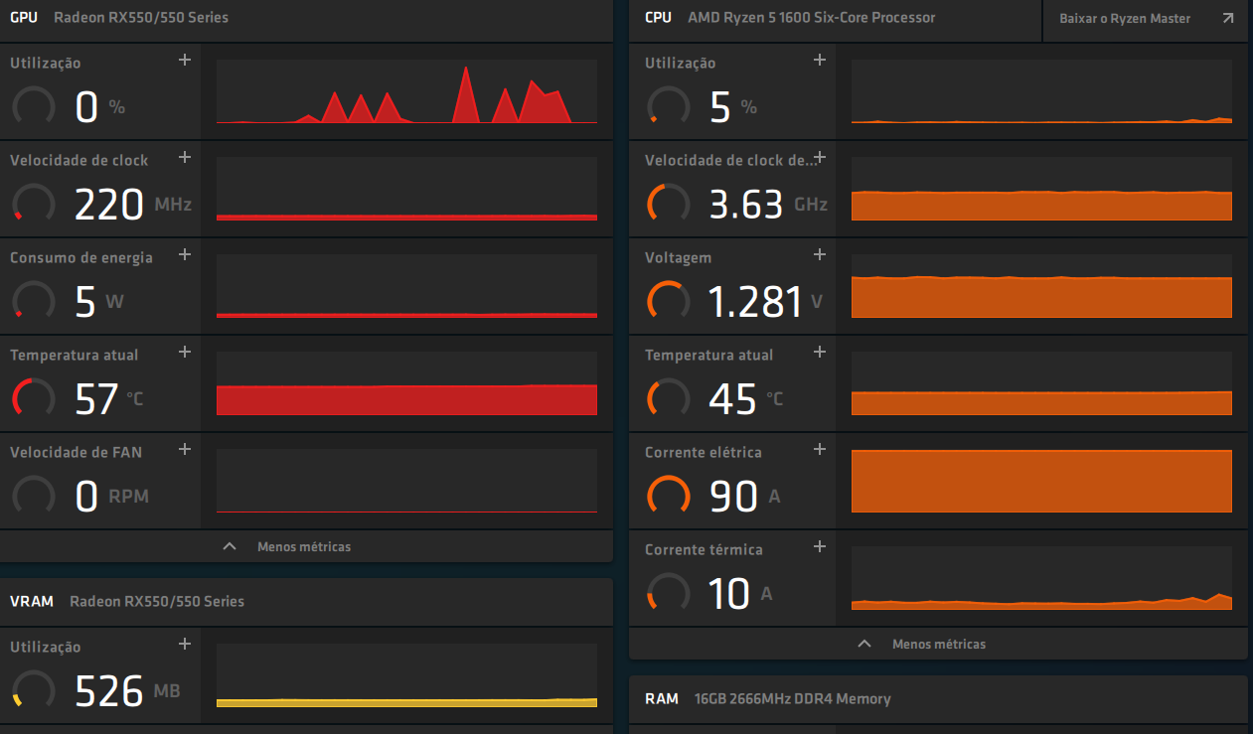The height and width of the screenshot is (734, 1253).
Task: Click the GPU Consumo de energia graph
Action: (406, 286)
